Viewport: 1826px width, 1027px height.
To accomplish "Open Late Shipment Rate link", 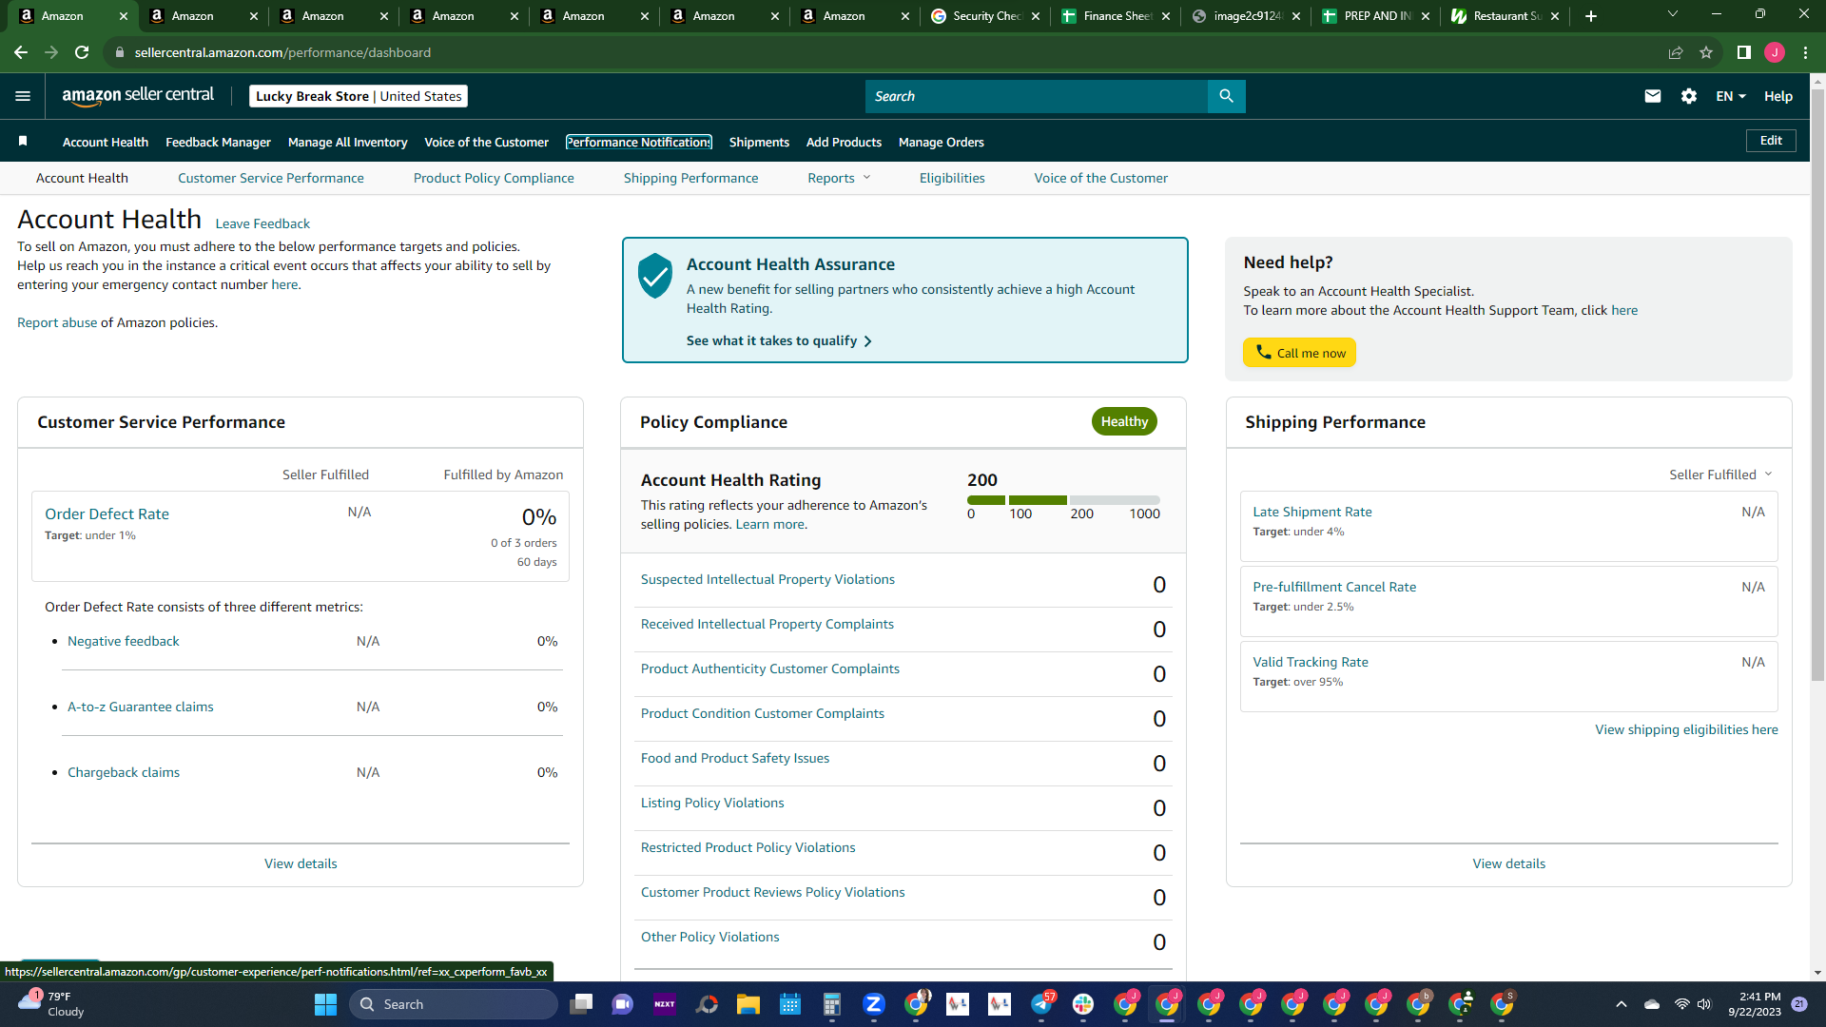I will click(x=1312, y=512).
